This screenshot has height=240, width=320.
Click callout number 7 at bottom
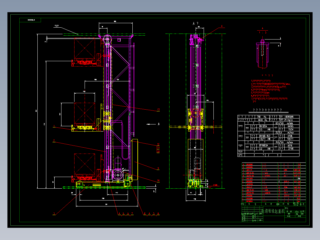point(132,214)
